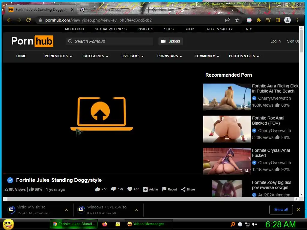Click in the Search Pornhub field
The width and height of the screenshot is (307, 230).
pyautogui.click(x=109, y=41)
